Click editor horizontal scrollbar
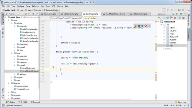This screenshot has width=192, height=108. click(x=91, y=99)
